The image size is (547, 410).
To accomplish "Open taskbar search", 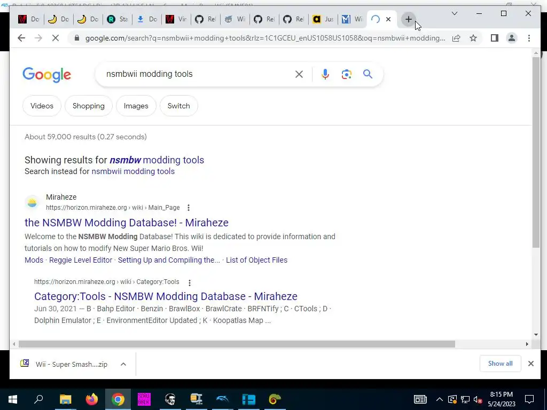I will (38, 399).
